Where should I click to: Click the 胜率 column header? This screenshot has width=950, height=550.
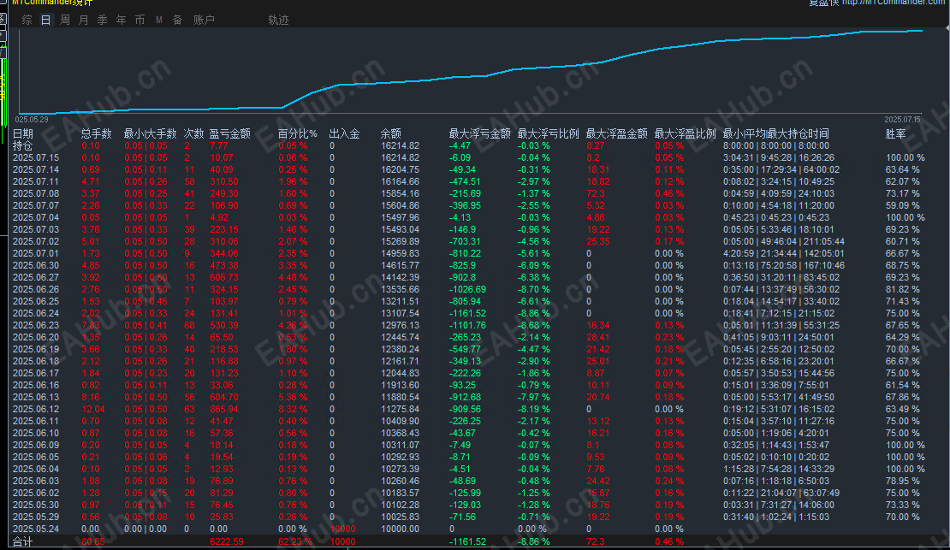895,134
